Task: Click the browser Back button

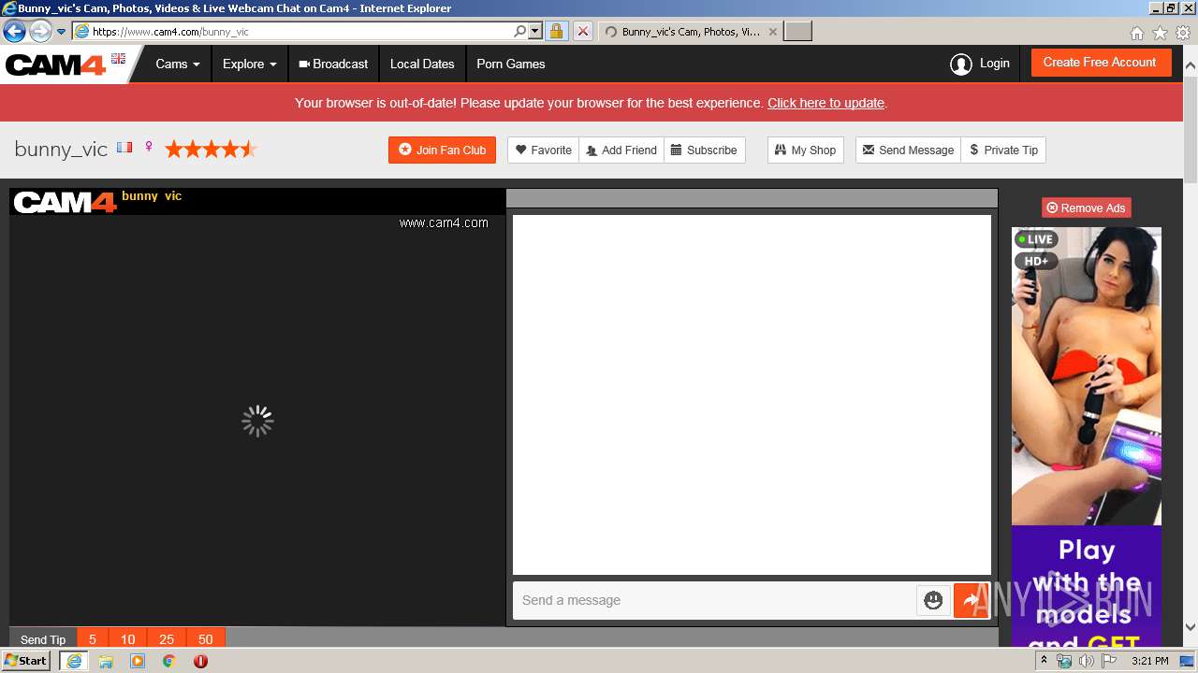Action: pos(15,31)
